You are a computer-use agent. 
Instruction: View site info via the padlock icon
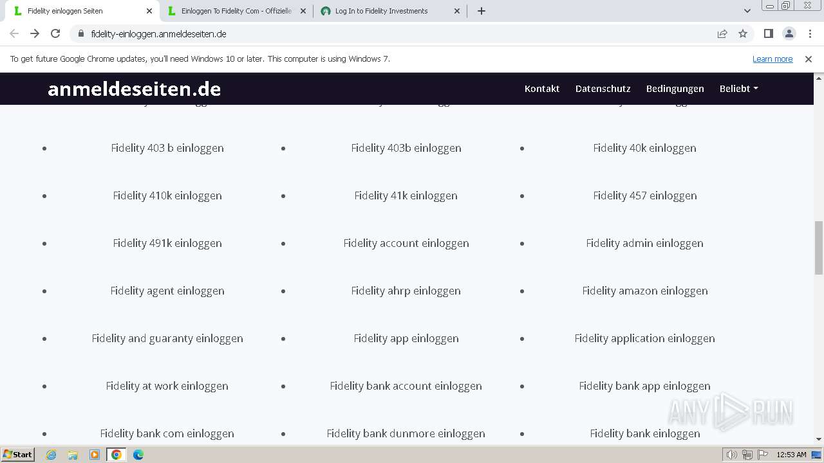point(80,33)
